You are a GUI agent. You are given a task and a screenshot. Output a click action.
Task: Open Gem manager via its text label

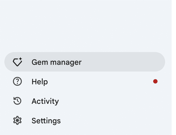(x=56, y=62)
